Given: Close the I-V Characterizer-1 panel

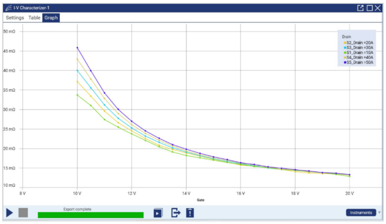Looking at the screenshot, I should pyautogui.click(x=378, y=8).
